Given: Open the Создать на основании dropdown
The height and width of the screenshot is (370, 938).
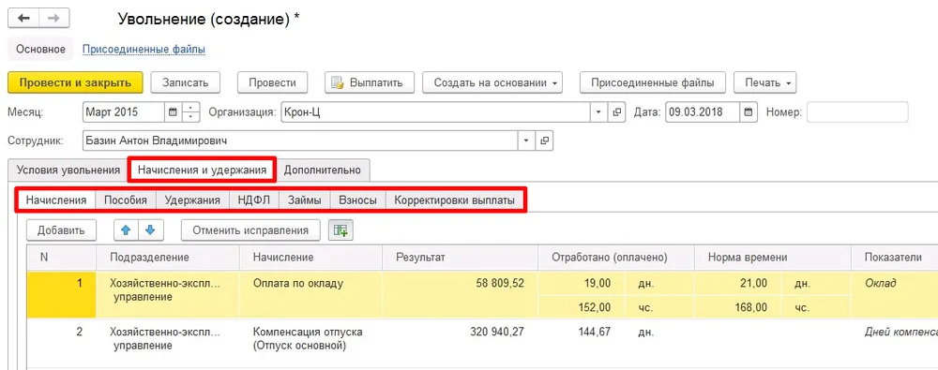Looking at the screenshot, I should click(x=492, y=82).
